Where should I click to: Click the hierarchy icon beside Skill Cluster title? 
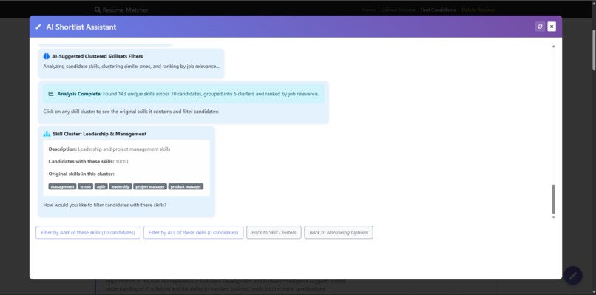[47, 134]
